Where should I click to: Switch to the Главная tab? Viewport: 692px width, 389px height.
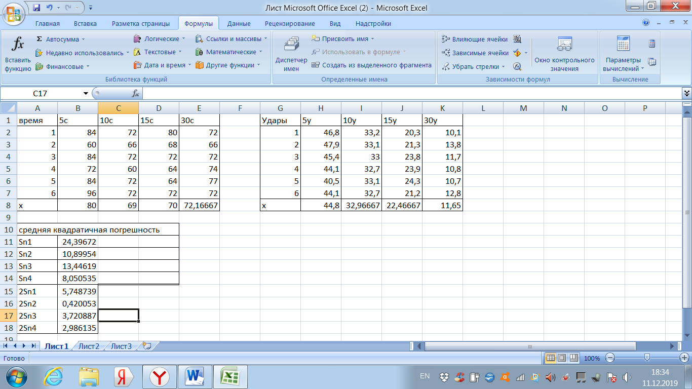(47, 23)
